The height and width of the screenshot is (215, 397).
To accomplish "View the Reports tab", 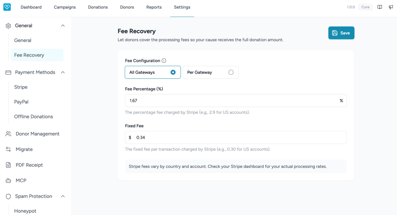I will (154, 7).
